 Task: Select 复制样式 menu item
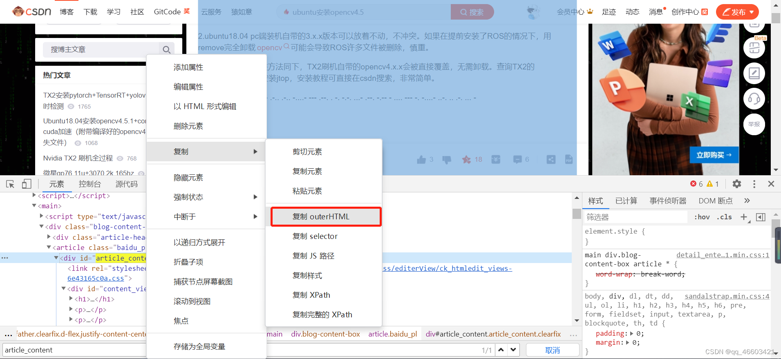coord(324,275)
